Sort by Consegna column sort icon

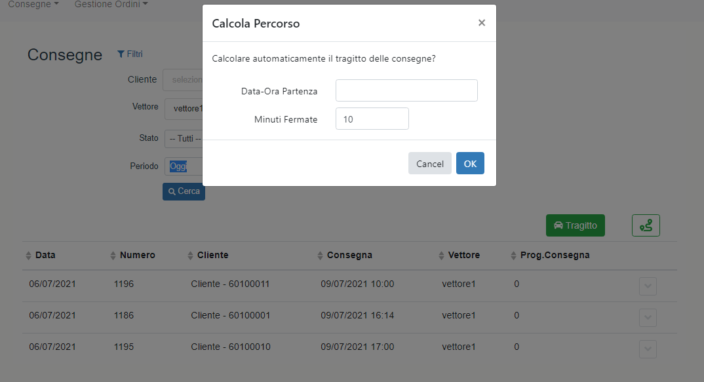pos(320,256)
